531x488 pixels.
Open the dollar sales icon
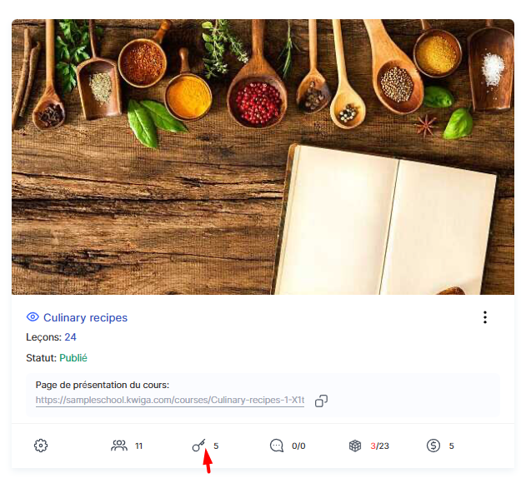click(433, 446)
